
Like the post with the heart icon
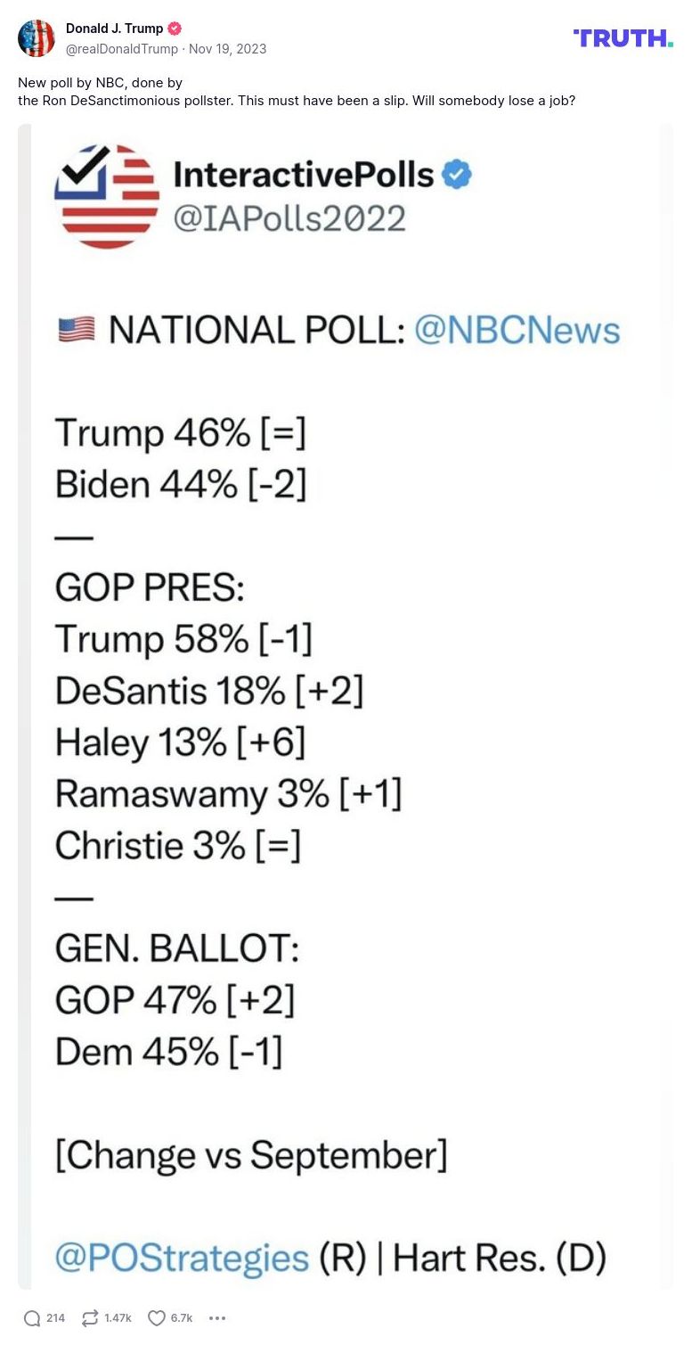[x=156, y=1316]
